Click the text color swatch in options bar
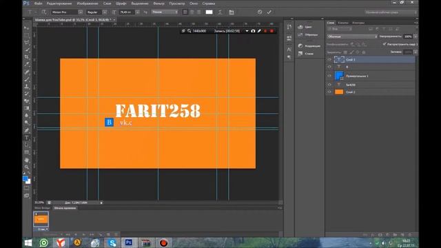Screen dimensions: 441x248 pyautogui.click(x=209, y=12)
